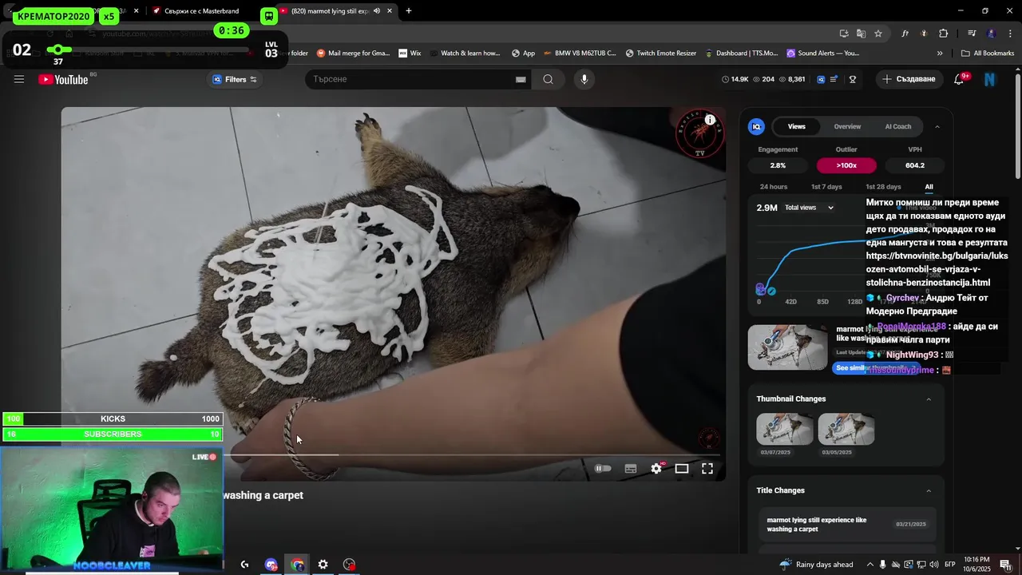This screenshot has height=575, width=1022.
Task: Open the Total views dropdown
Action: click(x=809, y=208)
